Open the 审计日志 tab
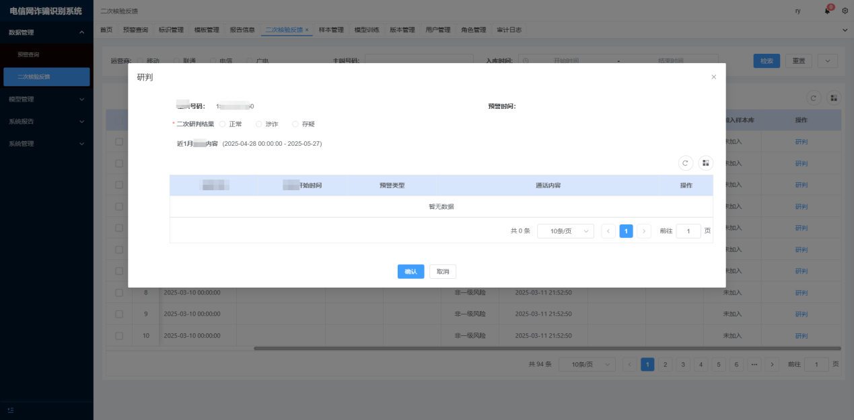Image resolution: width=854 pixels, height=420 pixels. pos(509,30)
